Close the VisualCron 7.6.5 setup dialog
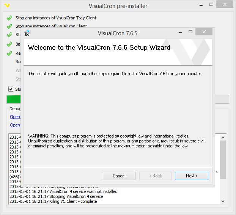Viewport: 236px width, 215px height. pyautogui.click(x=205, y=32)
